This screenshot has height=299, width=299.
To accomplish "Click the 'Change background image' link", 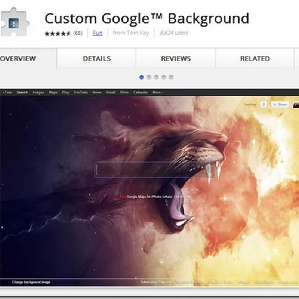I will point(31,282).
